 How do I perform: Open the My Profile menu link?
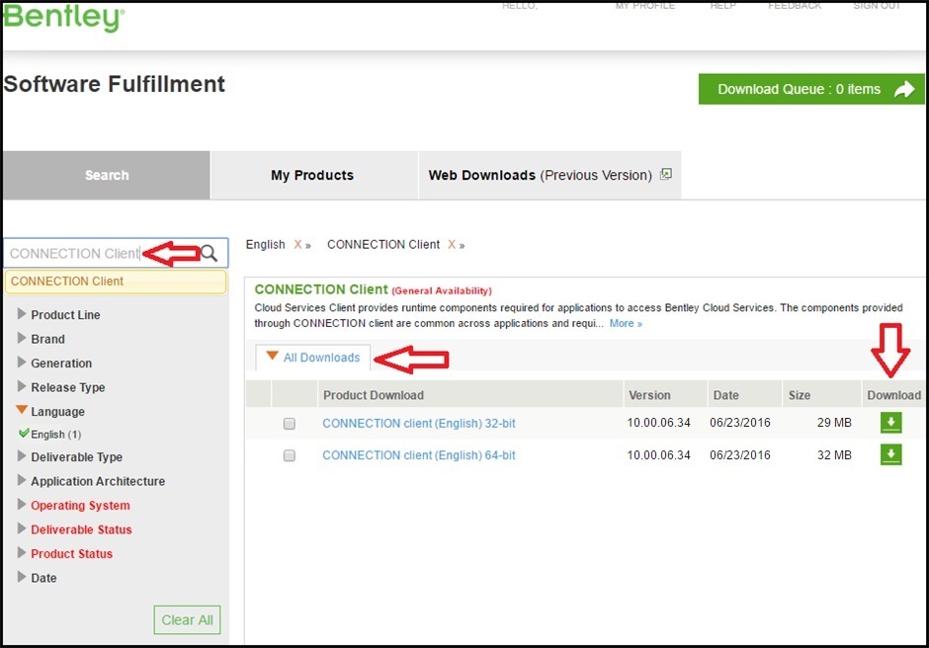(644, 6)
